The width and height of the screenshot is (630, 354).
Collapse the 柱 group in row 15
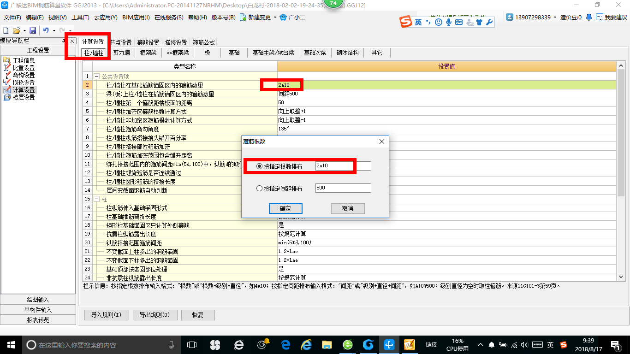pyautogui.click(x=97, y=199)
